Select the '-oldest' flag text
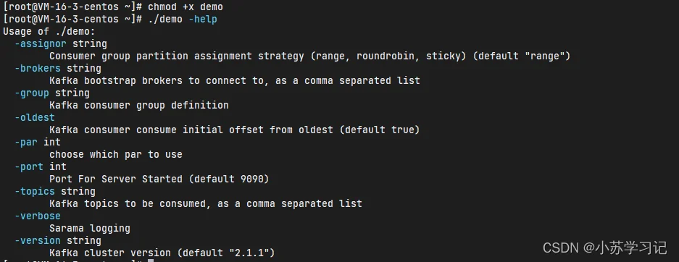Image resolution: width=679 pixels, height=262 pixels. (x=35, y=117)
